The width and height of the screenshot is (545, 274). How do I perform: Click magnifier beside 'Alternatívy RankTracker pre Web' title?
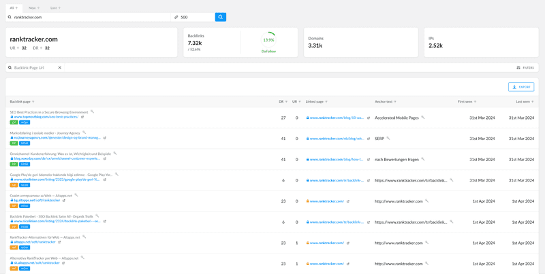pos(82,258)
